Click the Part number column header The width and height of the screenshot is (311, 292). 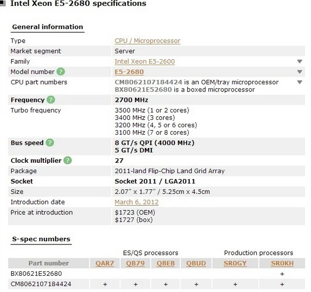pos(48,263)
